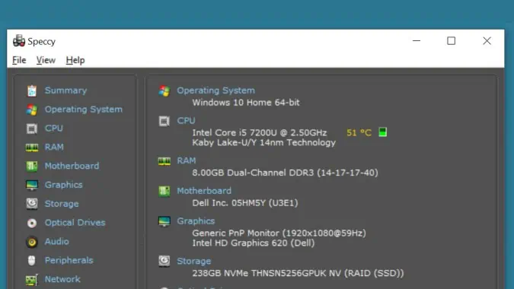
Task: Click the CPU chip icon in sidebar
Action: tap(32, 129)
